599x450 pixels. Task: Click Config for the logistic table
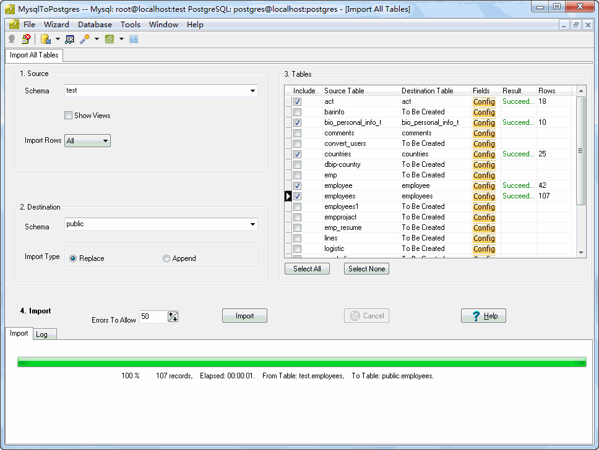tap(484, 248)
